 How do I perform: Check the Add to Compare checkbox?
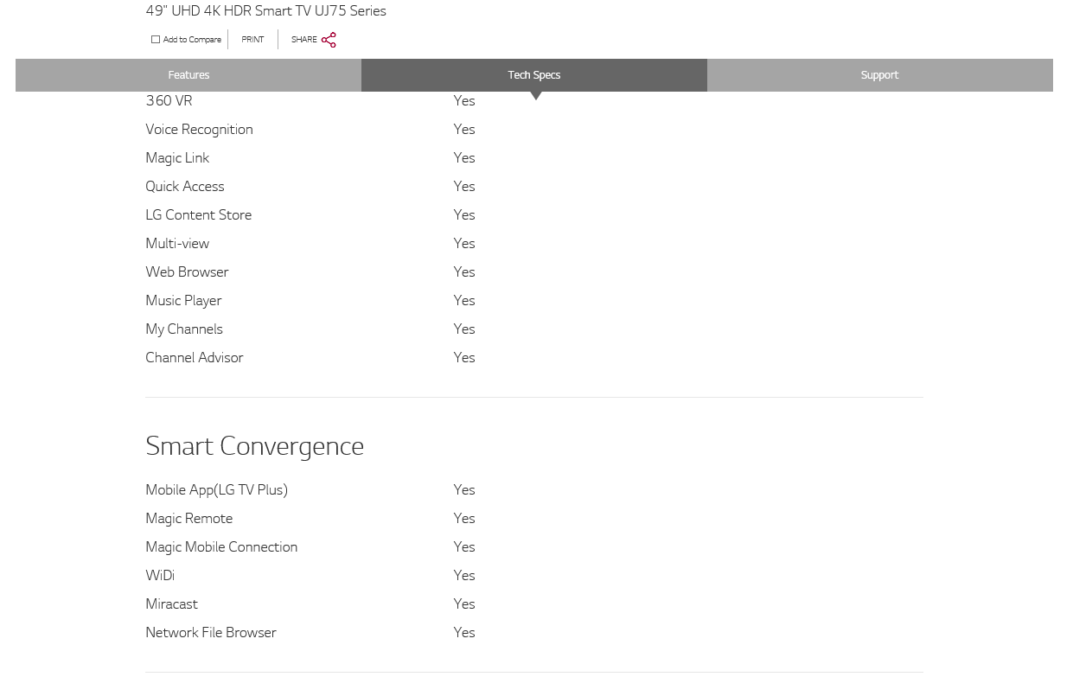(156, 40)
